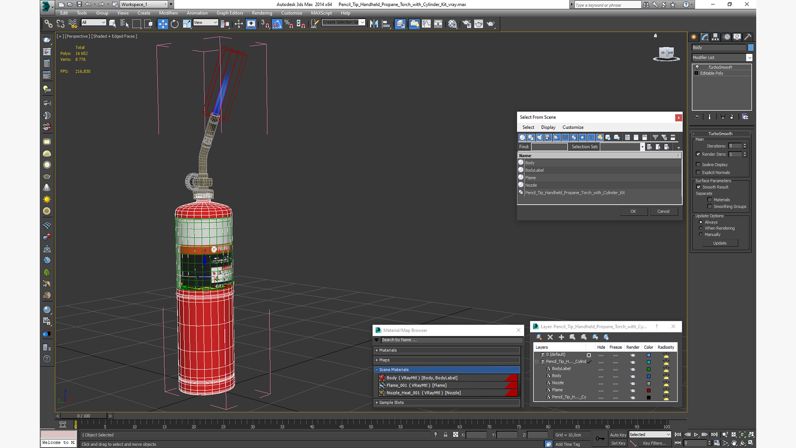Click the Select and Scale tool
The image size is (796, 448).
point(187,24)
